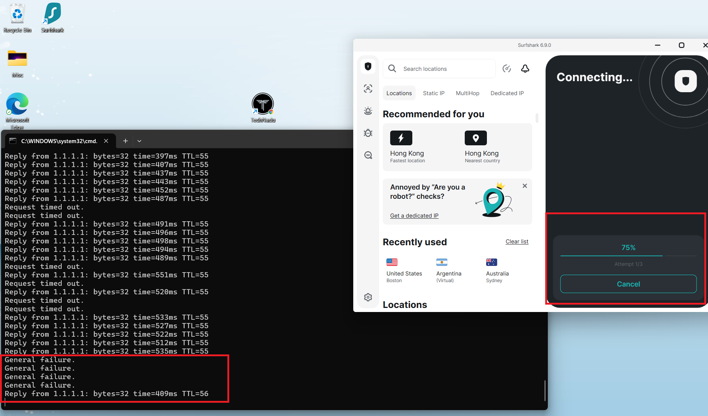
Task: Switch to the MultiHop tab
Action: point(467,93)
